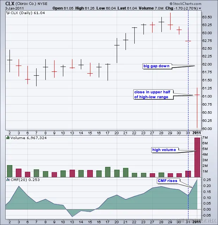Click the black price bar for the 20th

(117, 50)
